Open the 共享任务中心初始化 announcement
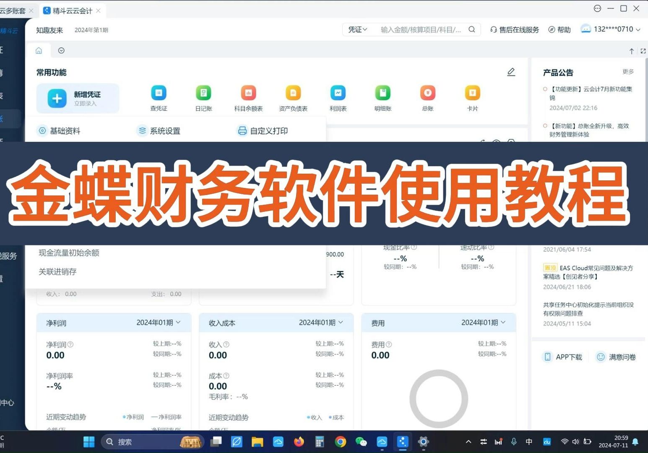This screenshot has width=648, height=453. (x=588, y=309)
